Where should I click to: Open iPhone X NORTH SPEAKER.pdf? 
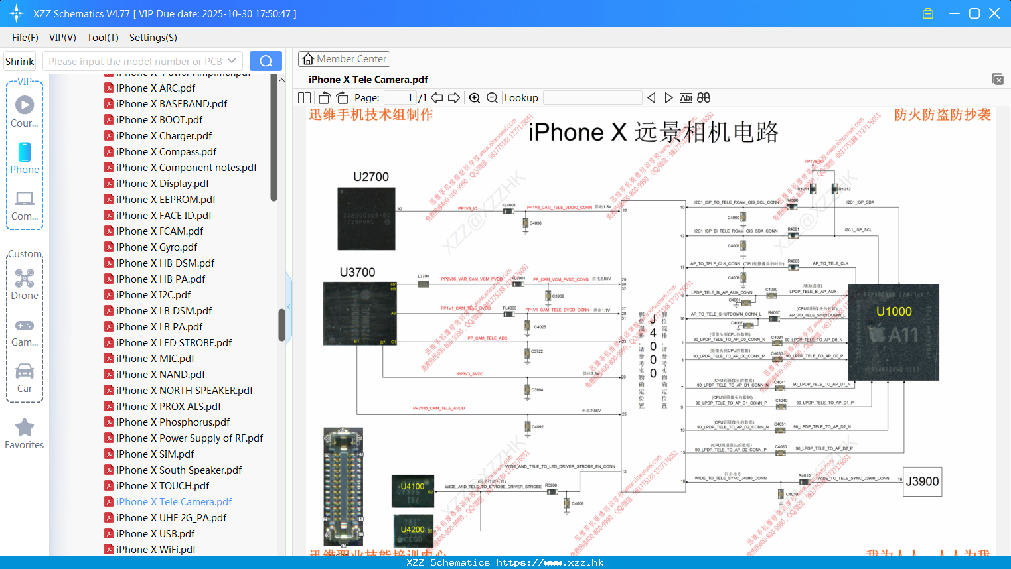click(x=185, y=391)
